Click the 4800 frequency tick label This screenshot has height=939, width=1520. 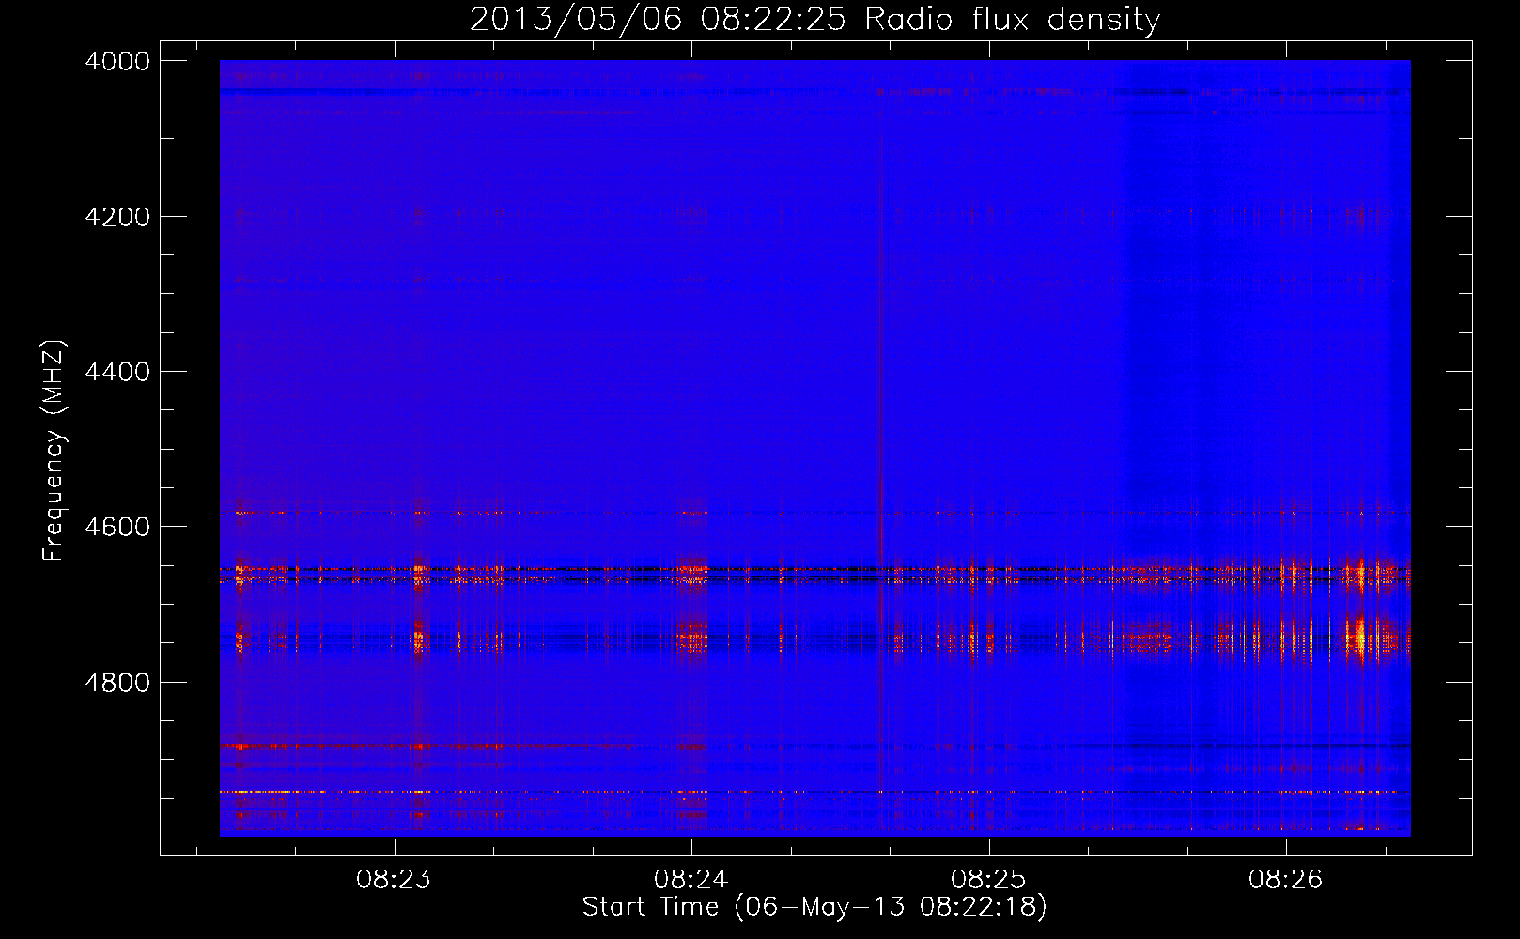coord(117,683)
